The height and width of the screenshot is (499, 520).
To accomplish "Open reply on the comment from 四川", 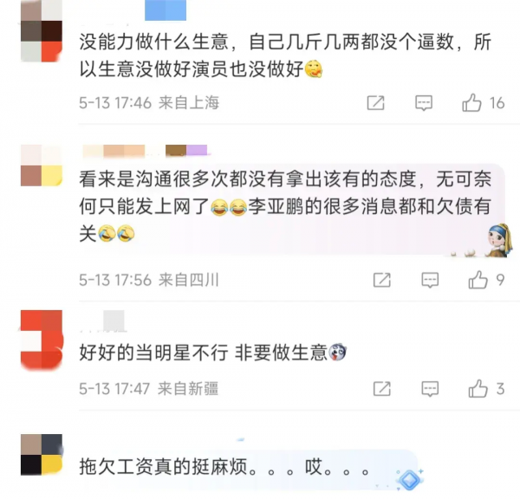I will [x=430, y=280].
